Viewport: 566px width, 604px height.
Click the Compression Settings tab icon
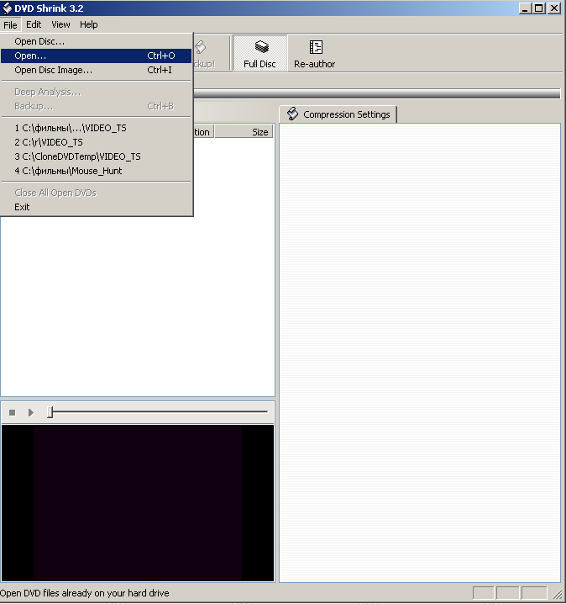click(x=292, y=114)
